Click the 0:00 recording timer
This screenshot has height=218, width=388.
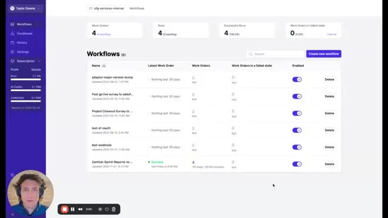pos(89,210)
